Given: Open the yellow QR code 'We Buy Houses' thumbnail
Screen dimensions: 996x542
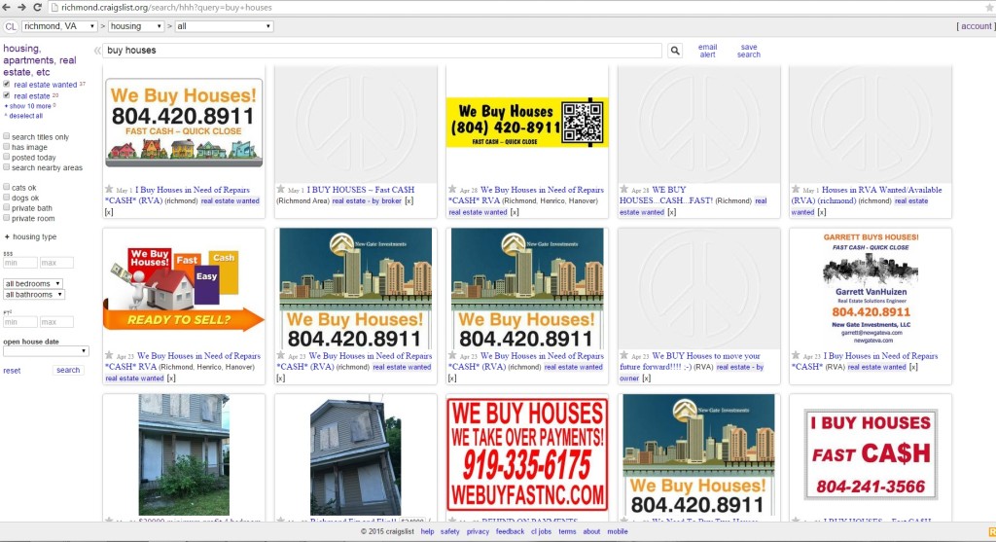Looking at the screenshot, I should coord(527,122).
